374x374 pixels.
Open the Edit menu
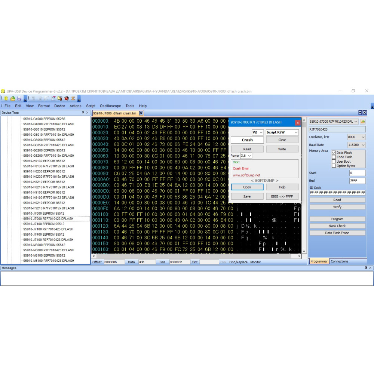18,106
